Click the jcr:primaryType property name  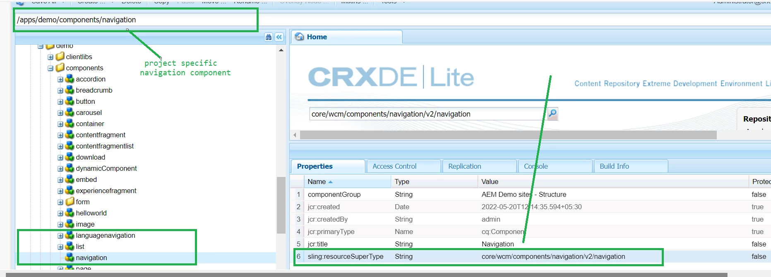[x=331, y=232]
